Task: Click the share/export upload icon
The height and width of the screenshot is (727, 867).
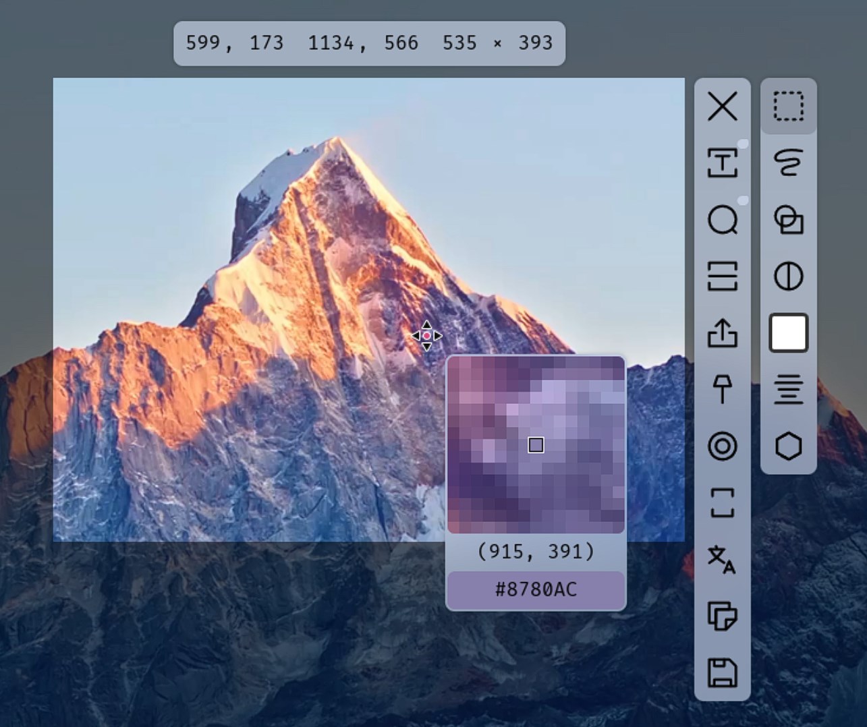Action: click(722, 333)
